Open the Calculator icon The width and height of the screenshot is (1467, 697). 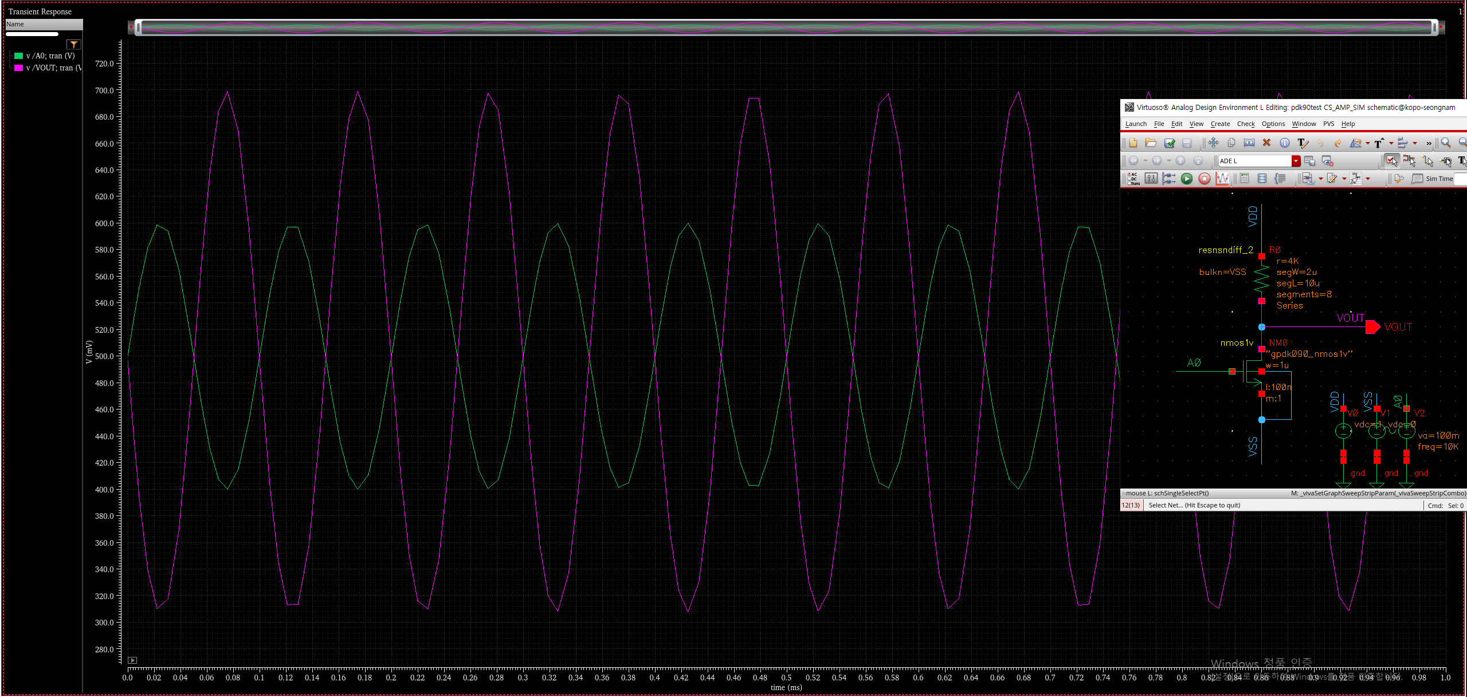tap(1244, 179)
